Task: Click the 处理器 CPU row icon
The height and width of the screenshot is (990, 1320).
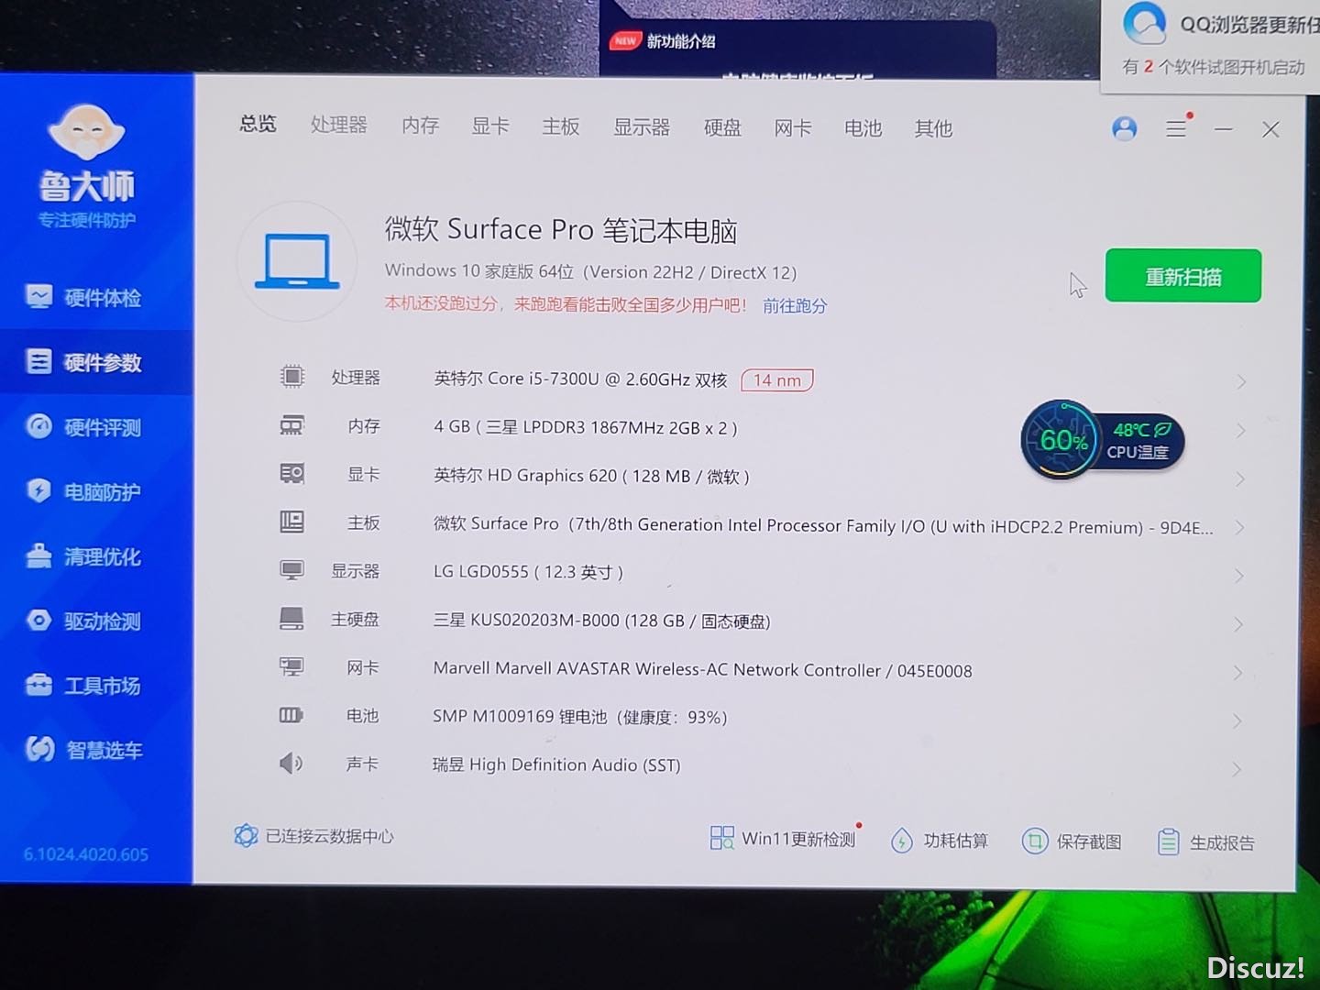Action: (x=292, y=376)
